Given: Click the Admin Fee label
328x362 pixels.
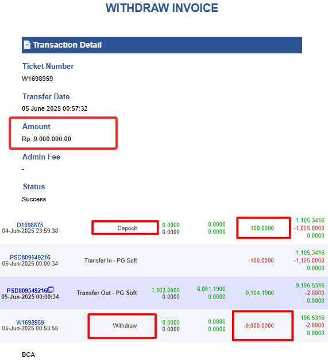Looking at the screenshot, I should point(41,157).
